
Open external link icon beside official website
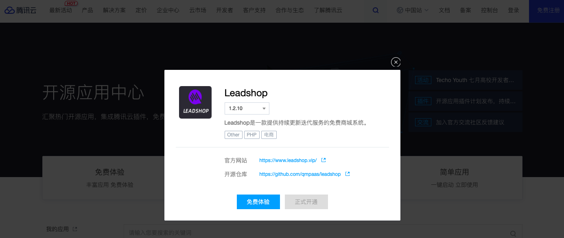tap(323, 160)
